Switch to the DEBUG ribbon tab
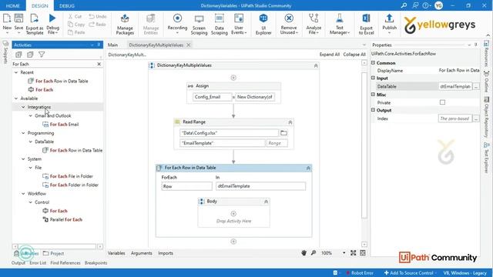 [67, 5]
